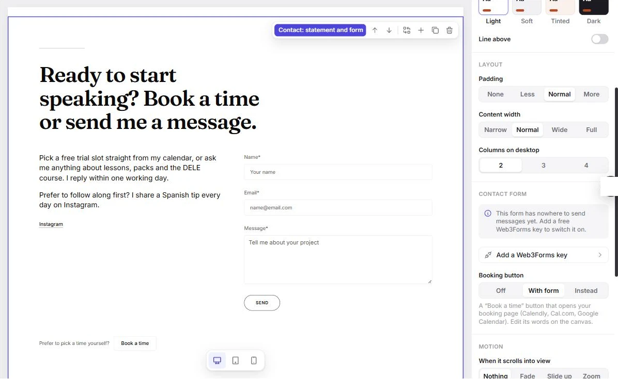Choose 4 columns on desktop
The width and height of the screenshot is (618, 379).
[586, 166]
